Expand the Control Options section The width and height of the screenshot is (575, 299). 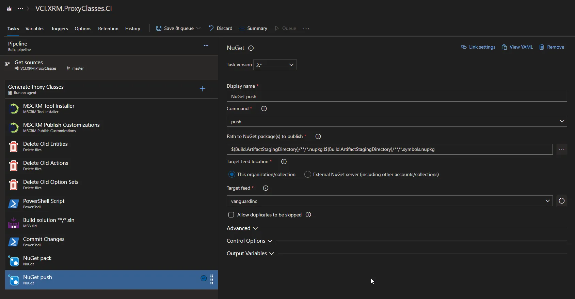coord(249,241)
